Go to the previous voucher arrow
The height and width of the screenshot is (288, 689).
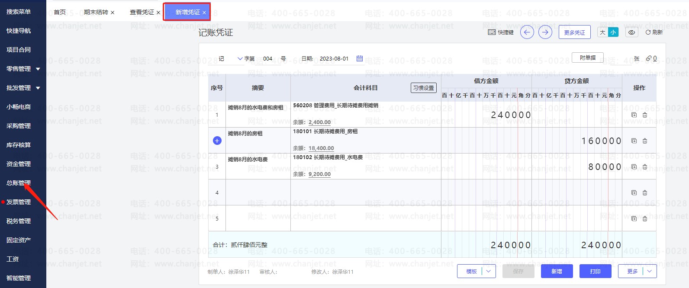[x=527, y=32]
